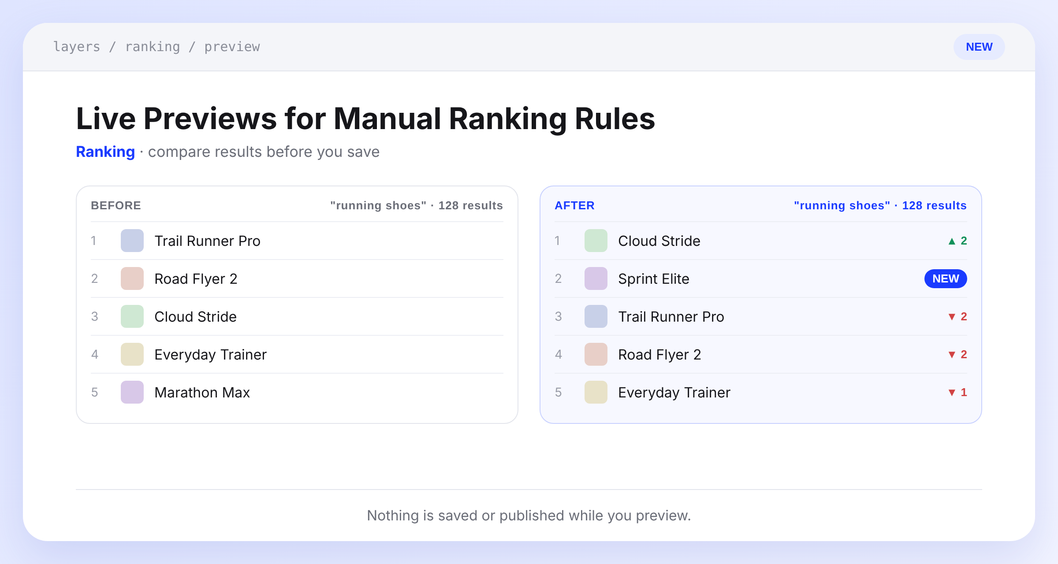This screenshot has width=1058, height=564.
Task: Click the NEW pill on Sprint Elite row
Action: (x=946, y=278)
